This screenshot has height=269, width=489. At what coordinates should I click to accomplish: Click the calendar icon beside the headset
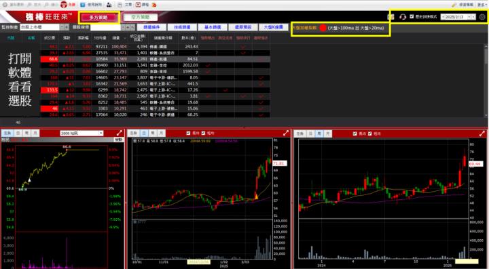(x=391, y=17)
